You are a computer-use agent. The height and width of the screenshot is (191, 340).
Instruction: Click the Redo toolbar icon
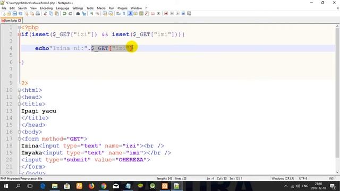(x=70, y=13)
